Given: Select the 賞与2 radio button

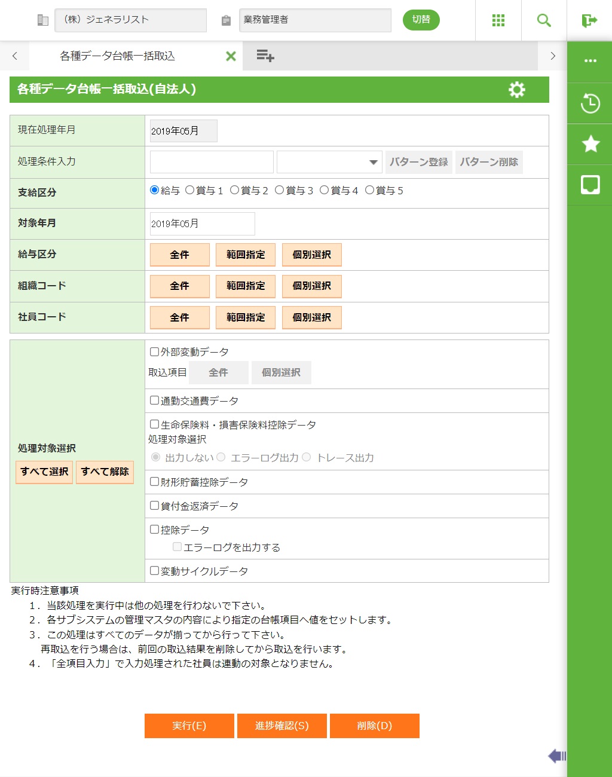Looking at the screenshot, I should 235,190.
